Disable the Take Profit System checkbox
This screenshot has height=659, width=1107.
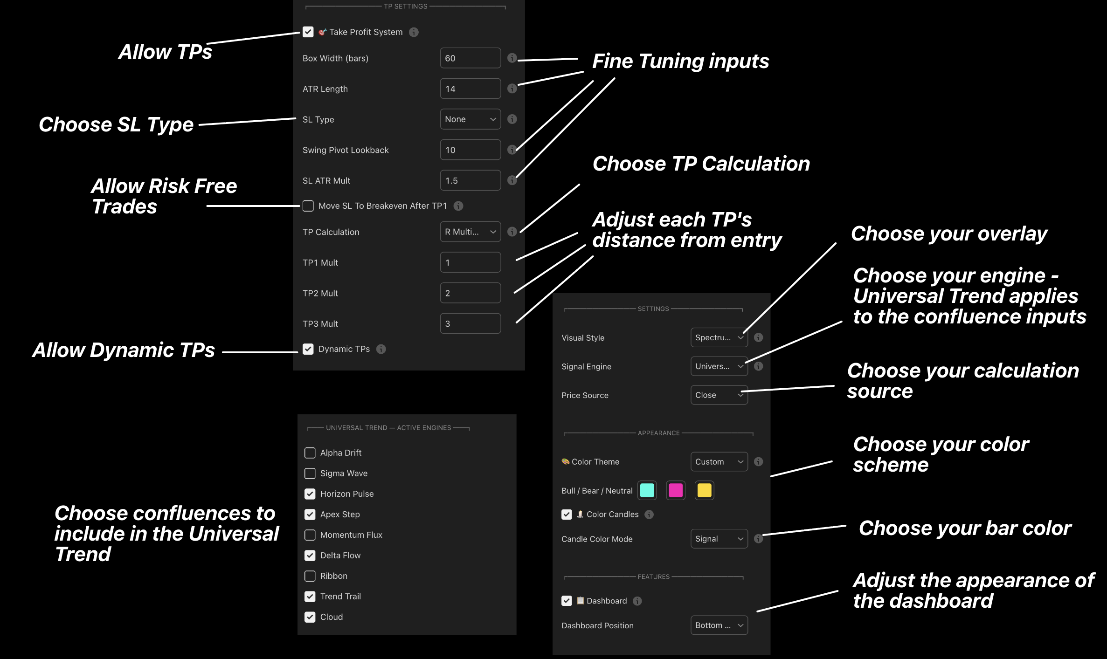(308, 32)
